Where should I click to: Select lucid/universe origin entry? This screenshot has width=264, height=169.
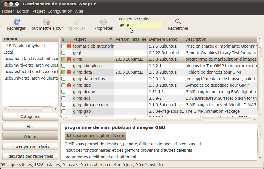30,78
